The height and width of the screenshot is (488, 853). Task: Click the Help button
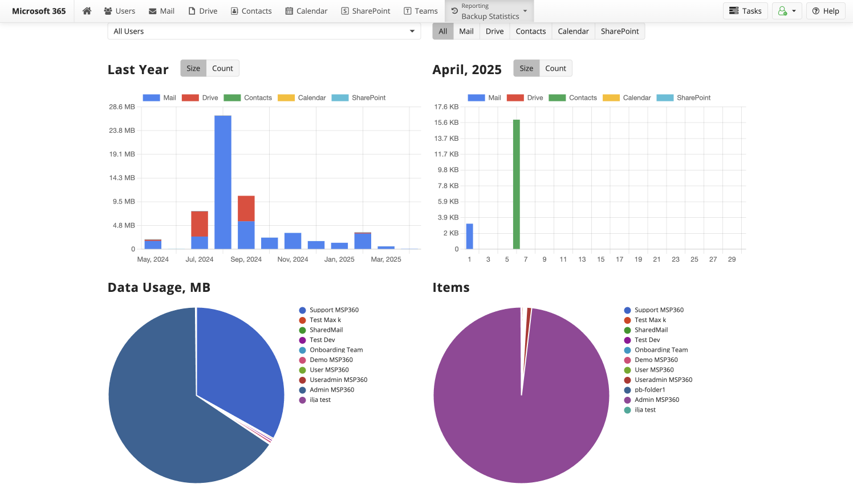pyautogui.click(x=826, y=10)
